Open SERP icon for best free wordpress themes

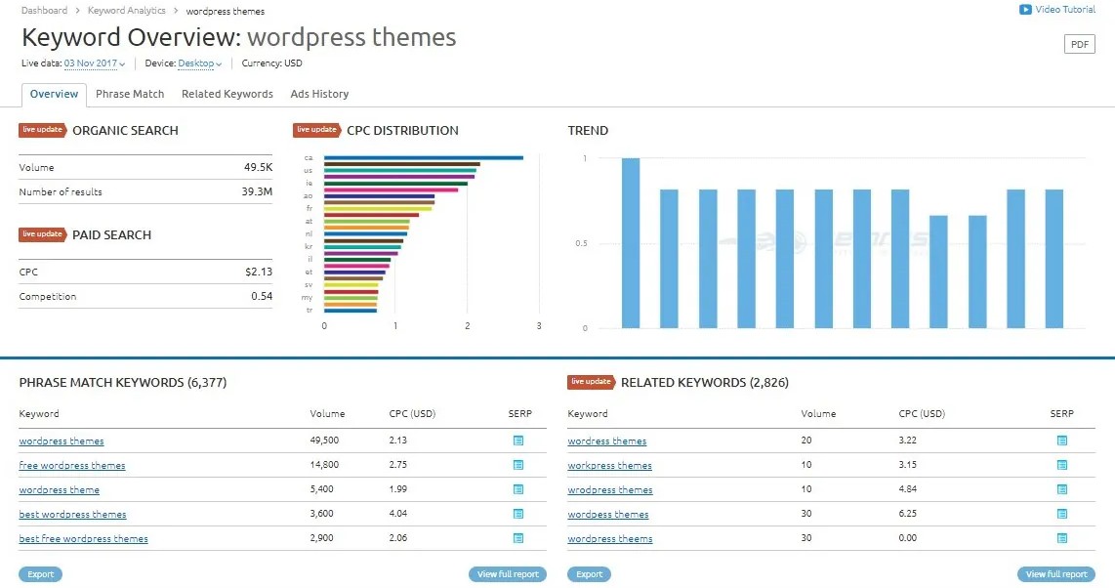tap(518, 538)
